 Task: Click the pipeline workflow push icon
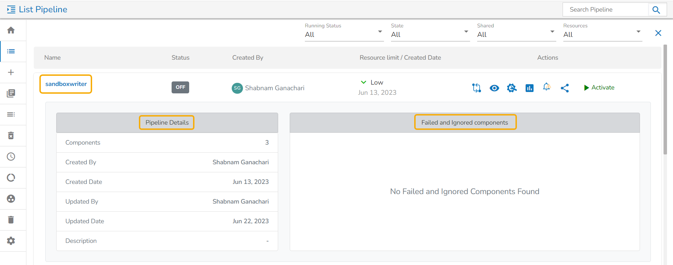coord(476,88)
